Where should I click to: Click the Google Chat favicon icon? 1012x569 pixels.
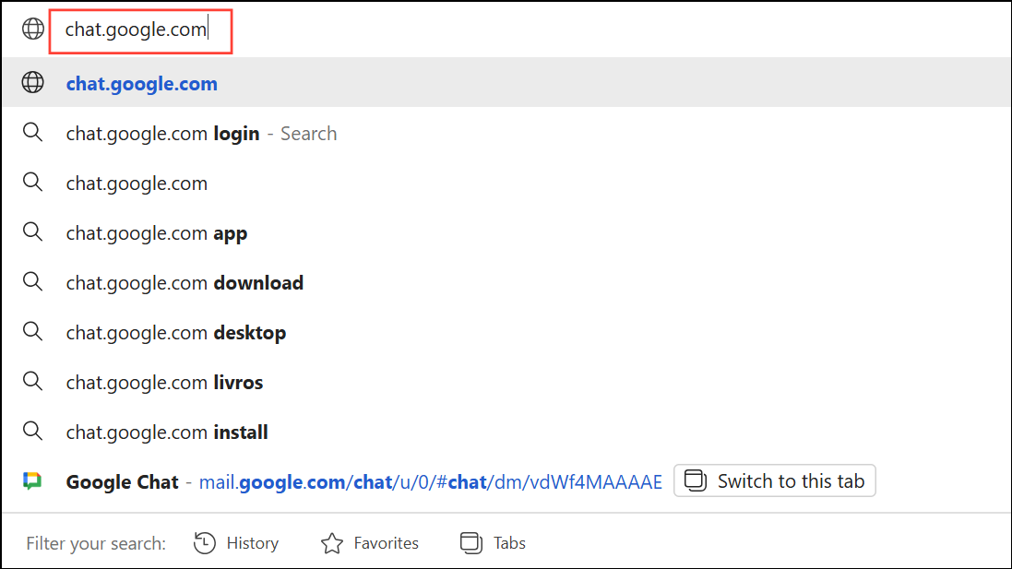point(32,480)
